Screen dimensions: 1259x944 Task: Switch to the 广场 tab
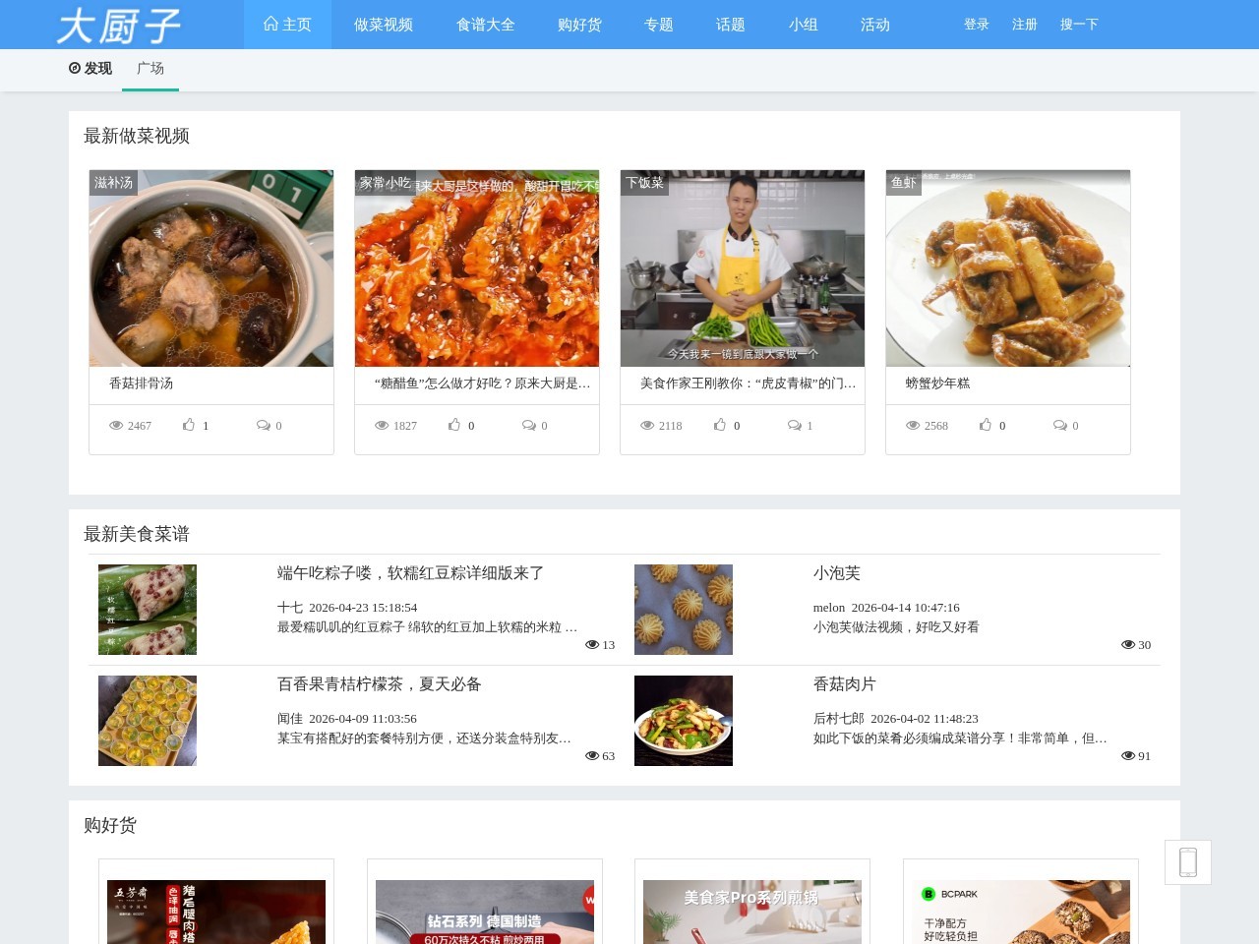150,68
